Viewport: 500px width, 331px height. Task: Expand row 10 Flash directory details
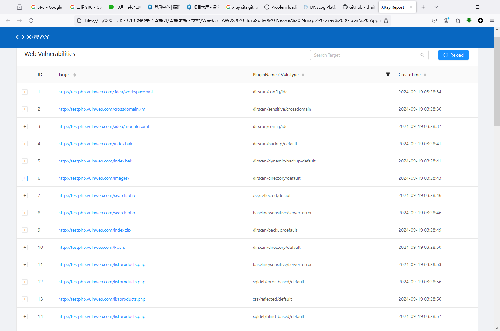tap(25, 247)
